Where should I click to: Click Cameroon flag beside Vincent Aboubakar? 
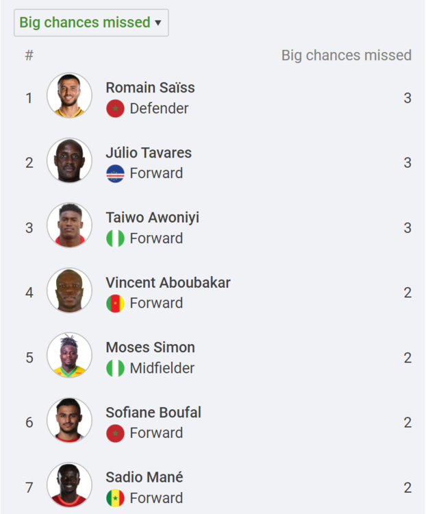coord(115,303)
